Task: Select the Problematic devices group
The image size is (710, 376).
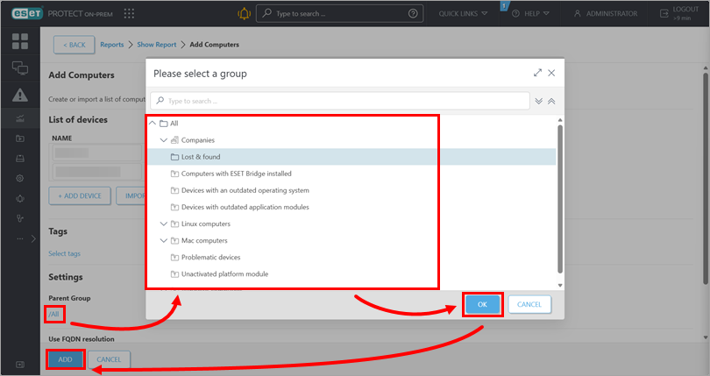Action: [x=210, y=257]
